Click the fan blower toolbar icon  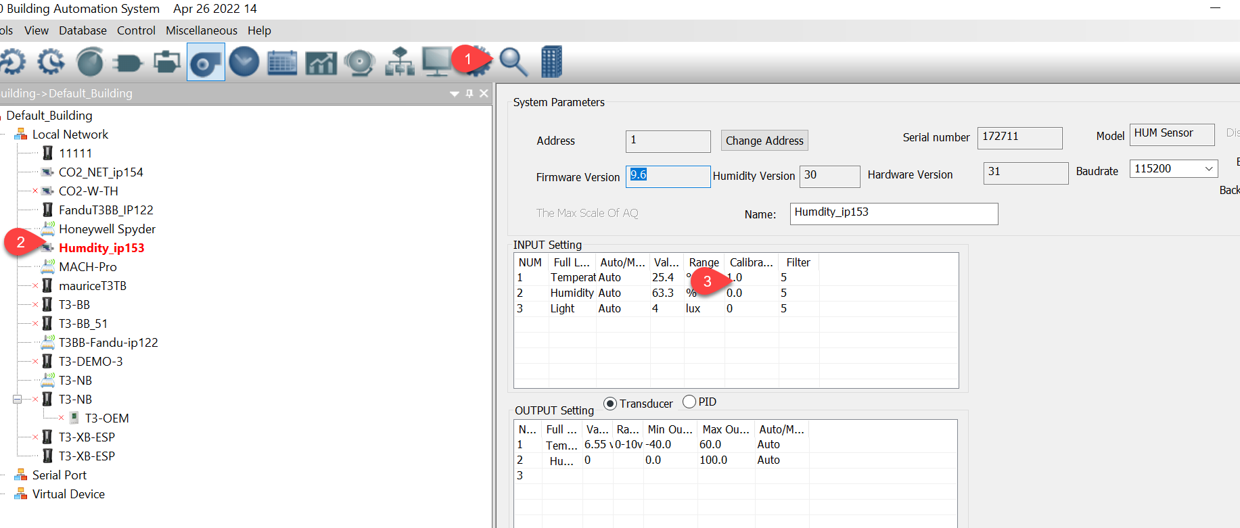[206, 62]
